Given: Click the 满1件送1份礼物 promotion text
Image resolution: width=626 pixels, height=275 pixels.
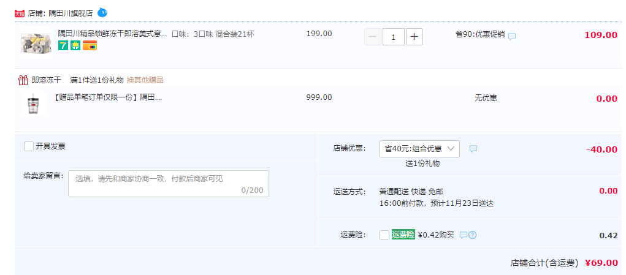Looking at the screenshot, I should (x=97, y=80).
